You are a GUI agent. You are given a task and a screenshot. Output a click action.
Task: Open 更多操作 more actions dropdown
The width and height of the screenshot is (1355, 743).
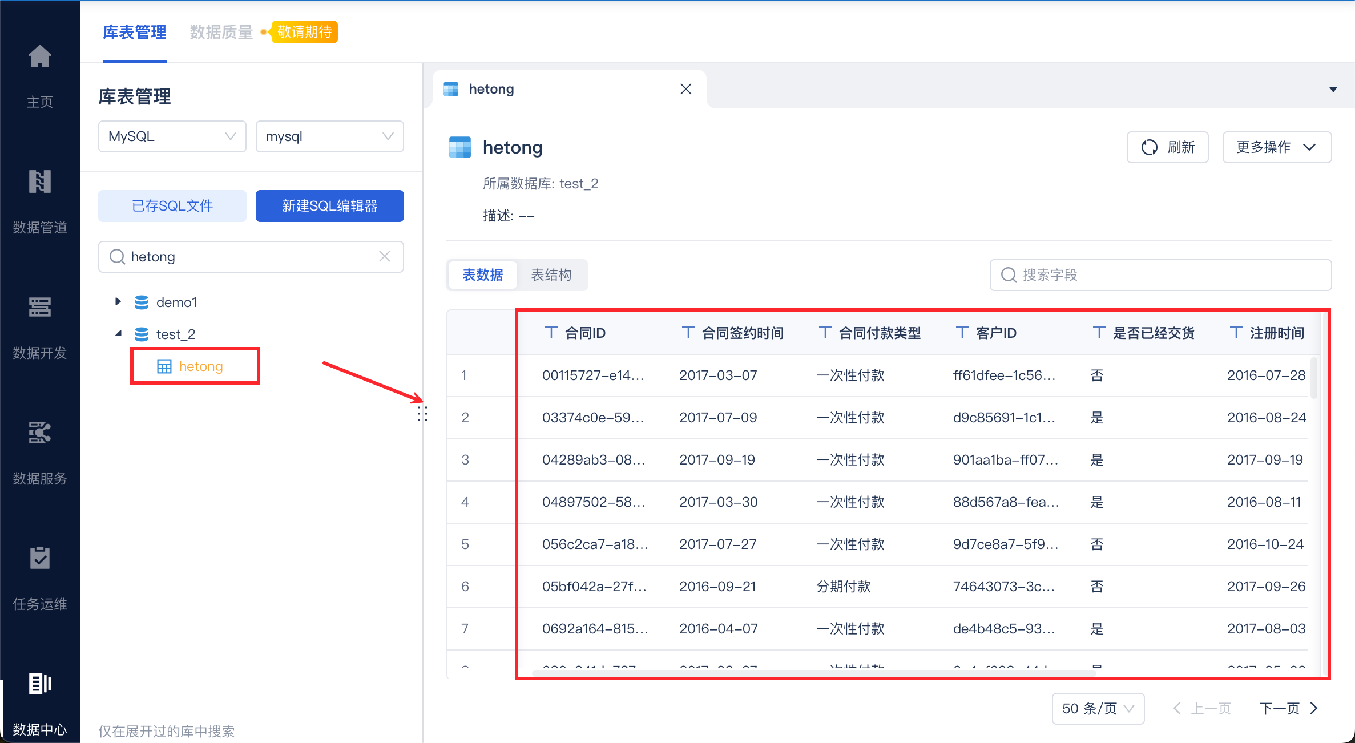[1276, 147]
